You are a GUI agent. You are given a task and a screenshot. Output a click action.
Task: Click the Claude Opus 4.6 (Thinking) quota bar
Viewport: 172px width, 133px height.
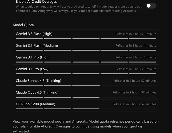coord(86,97)
